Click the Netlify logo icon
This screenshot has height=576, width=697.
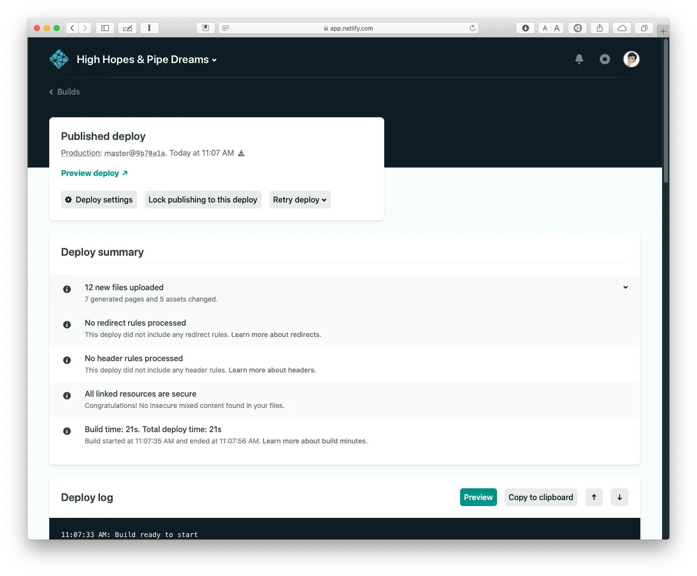point(59,59)
